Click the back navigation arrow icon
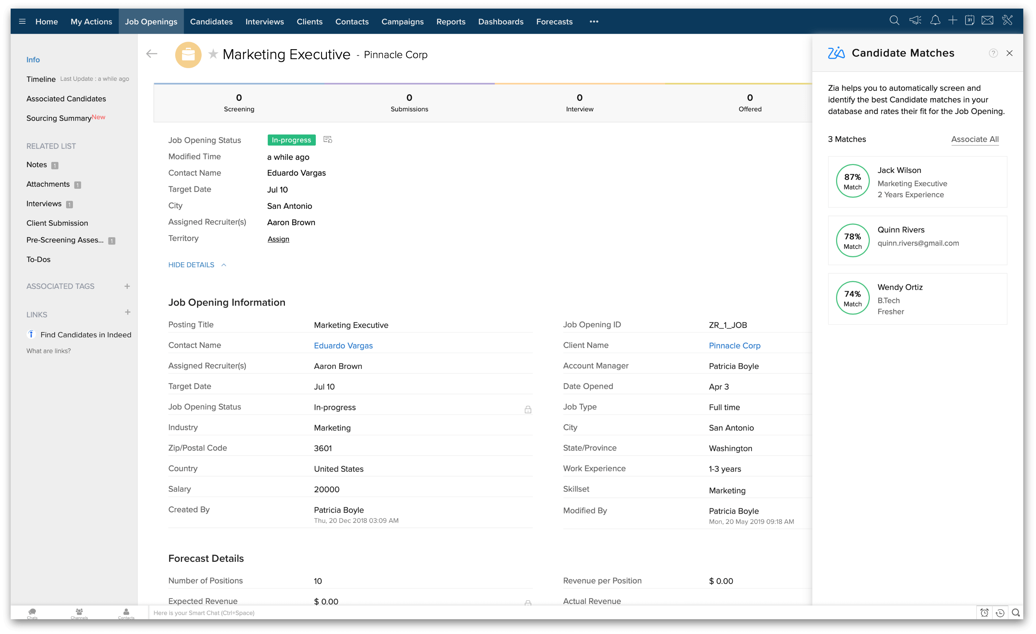The width and height of the screenshot is (1036, 634). click(152, 53)
